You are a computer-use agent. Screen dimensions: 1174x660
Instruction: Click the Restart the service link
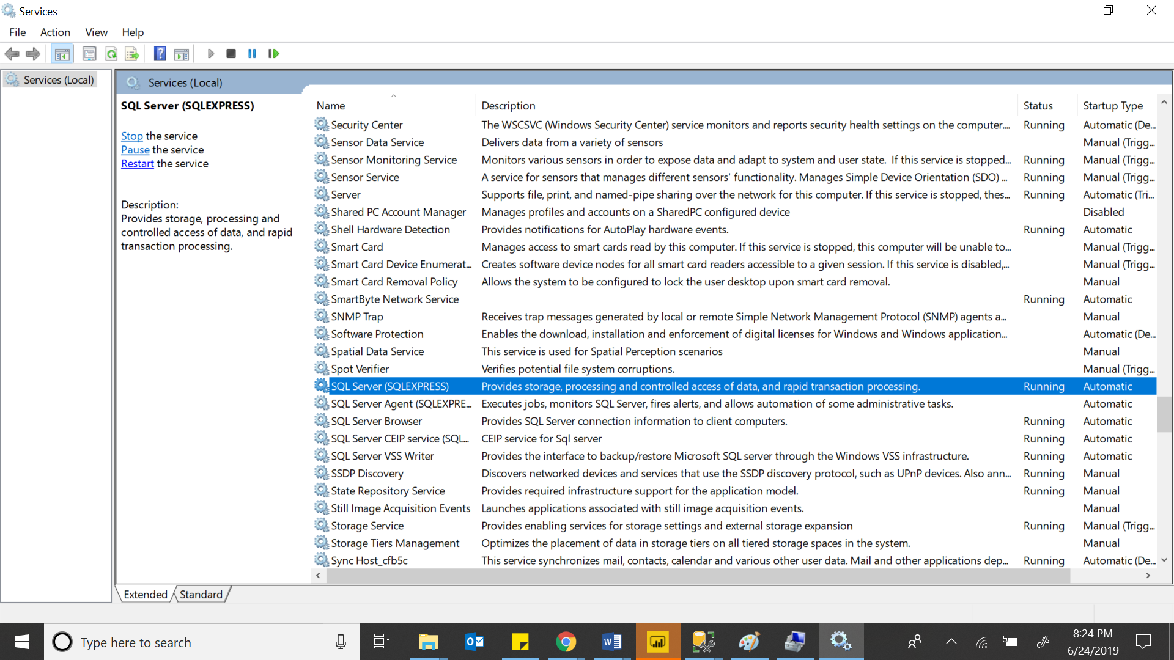[x=137, y=163]
